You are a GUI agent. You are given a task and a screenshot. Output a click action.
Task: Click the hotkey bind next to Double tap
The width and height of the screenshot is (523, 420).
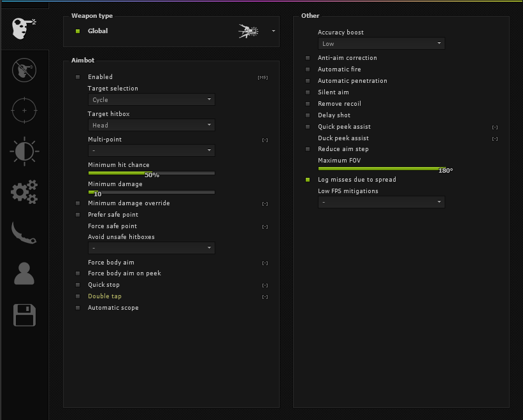pos(265,297)
